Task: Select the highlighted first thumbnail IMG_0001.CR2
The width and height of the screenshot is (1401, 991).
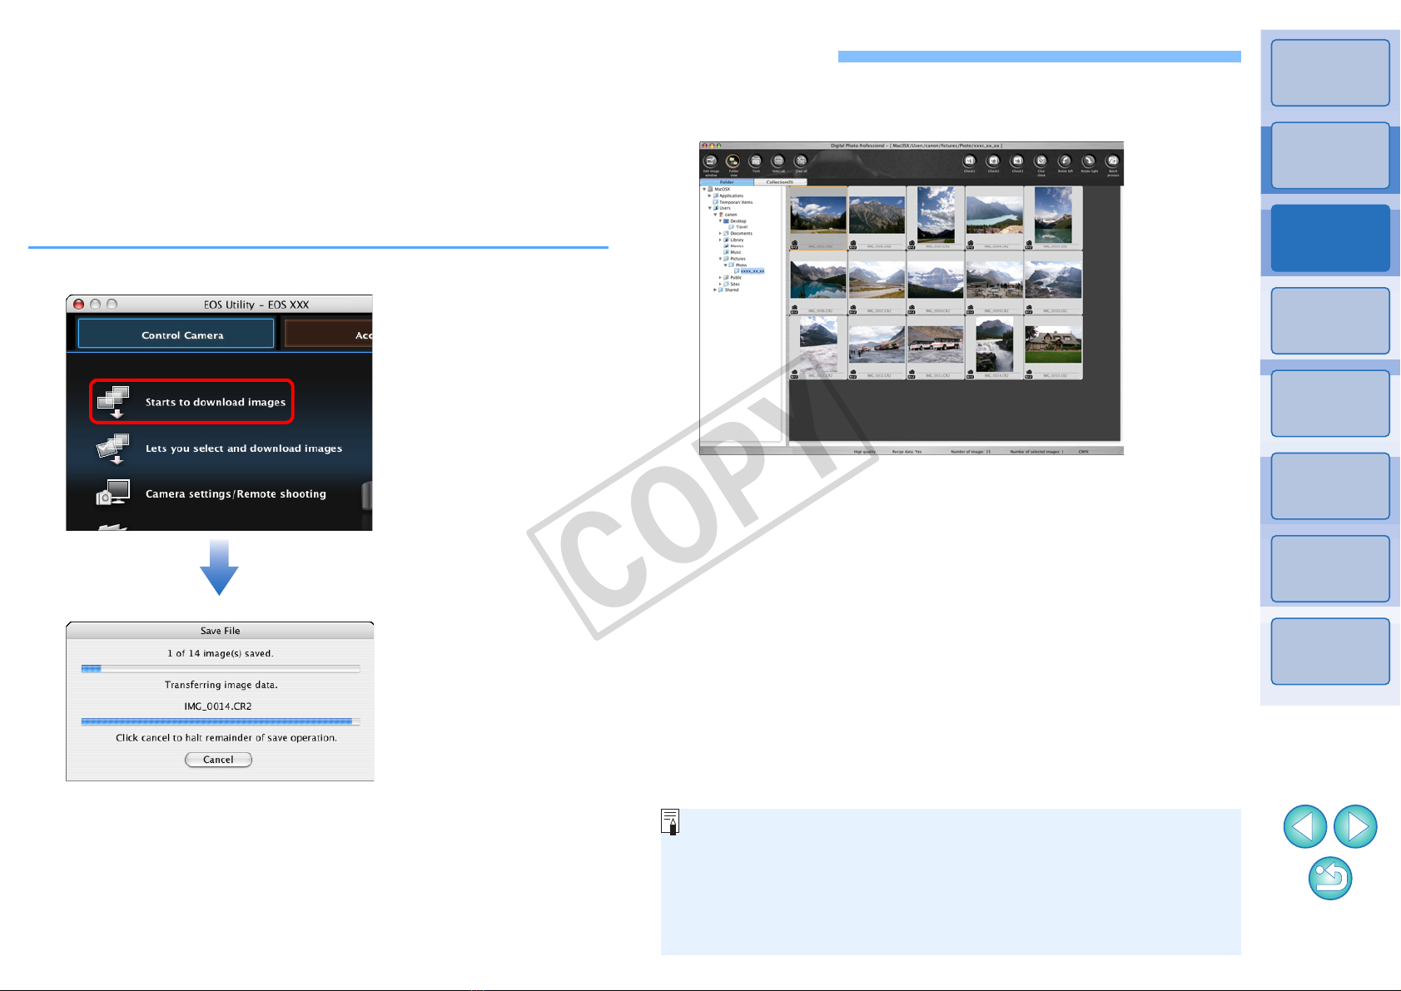Action: (x=818, y=218)
